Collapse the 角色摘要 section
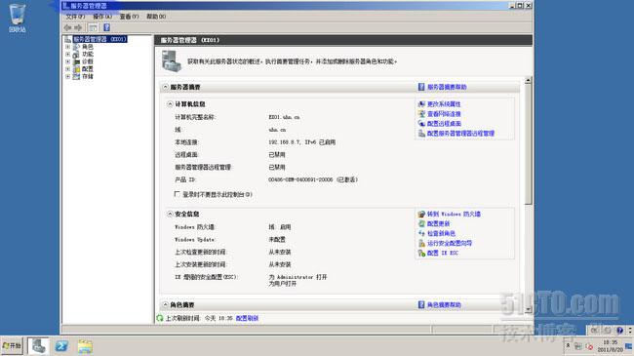 166,304
